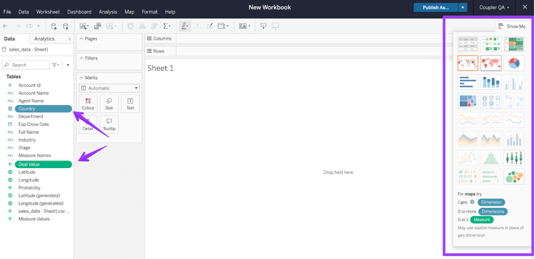The image size is (535, 259).
Task: Click the Sort Descending icon
Action: [x=154, y=26]
